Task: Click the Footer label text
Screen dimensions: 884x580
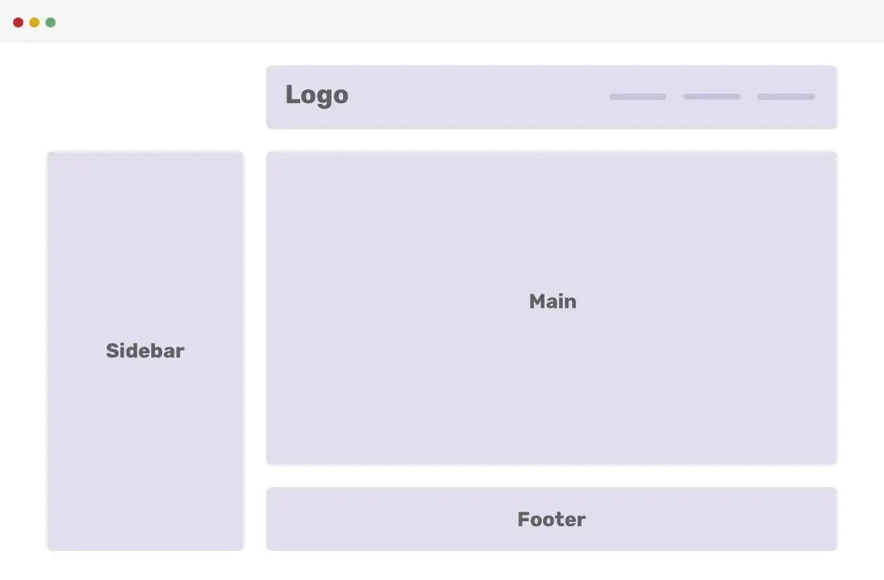Action: point(552,519)
